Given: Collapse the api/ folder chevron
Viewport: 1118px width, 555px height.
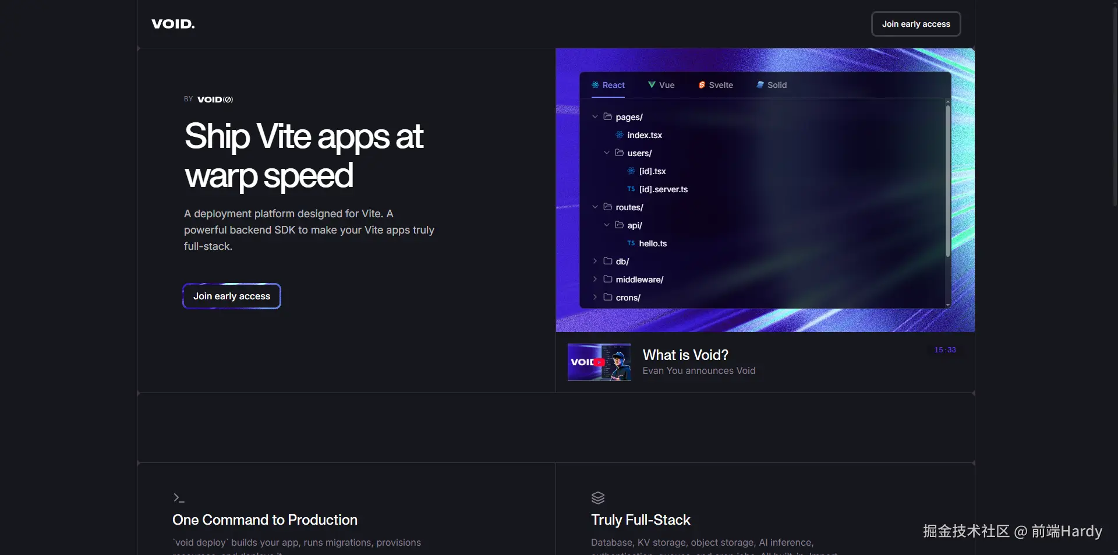Looking at the screenshot, I should click(x=607, y=225).
